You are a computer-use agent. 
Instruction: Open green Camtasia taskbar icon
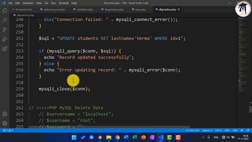pos(169,137)
